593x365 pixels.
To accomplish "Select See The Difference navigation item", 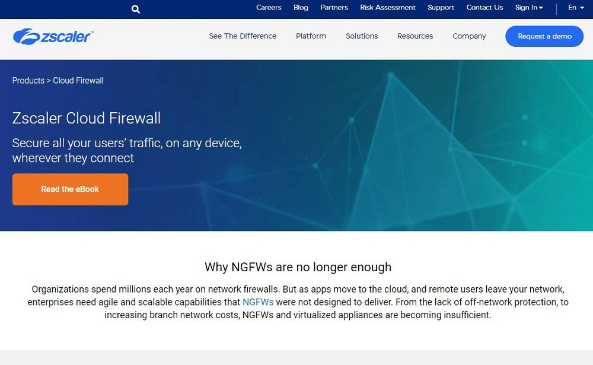I will coord(243,36).
